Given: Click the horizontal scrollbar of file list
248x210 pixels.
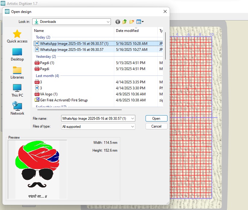Looking at the screenshot, I should (79, 110).
